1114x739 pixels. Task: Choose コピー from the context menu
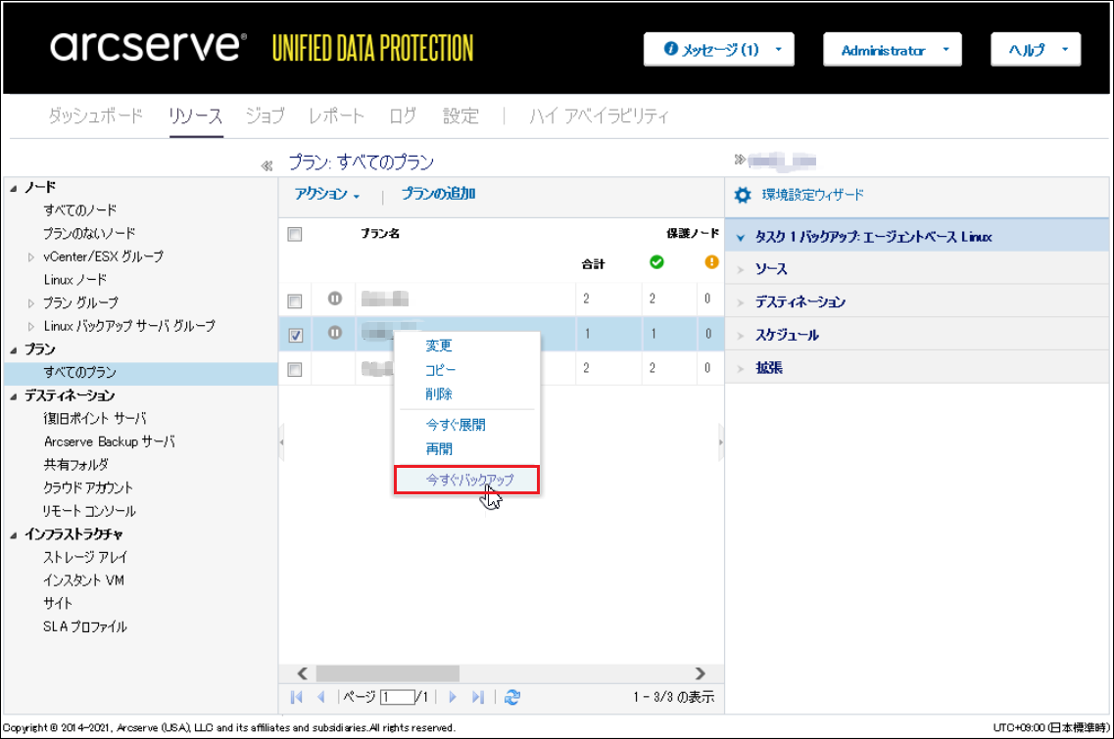[440, 370]
